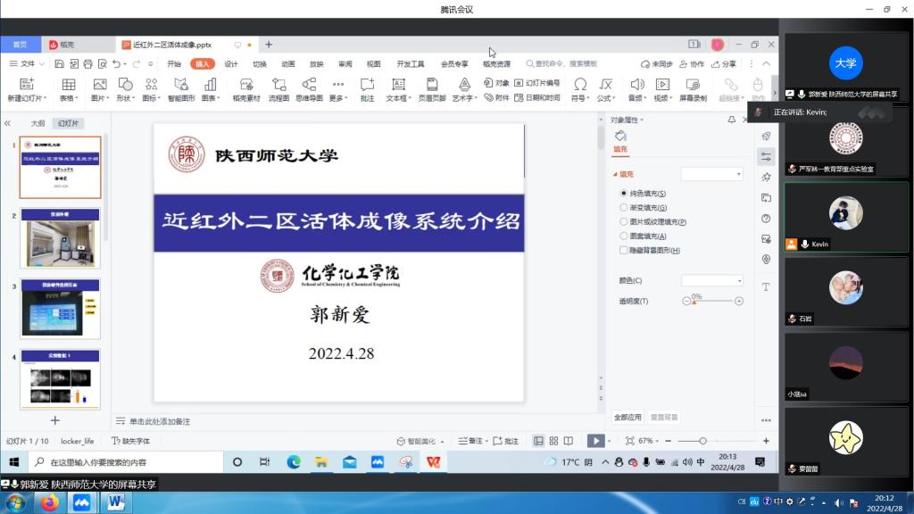The image size is (914, 514).
Task: Click the 协作 collaborate button
Action: point(692,64)
